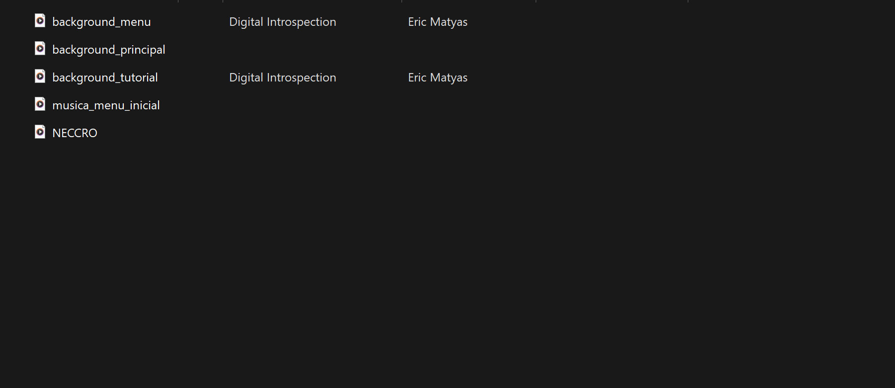Click the musica_menu_inicial file name
This screenshot has height=388, width=895.
106,105
